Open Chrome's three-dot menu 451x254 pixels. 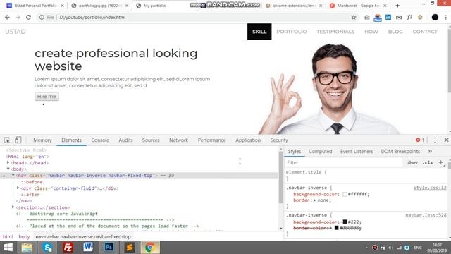[446, 17]
